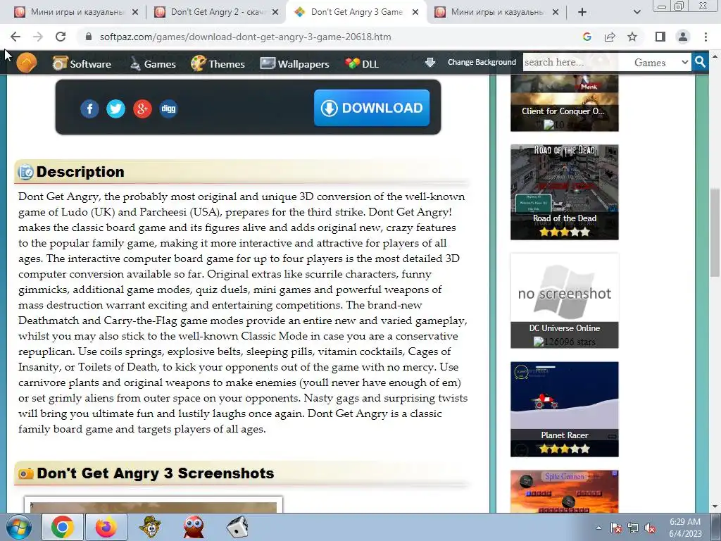Click the Change Background link
This screenshot has height=541, width=721.
click(x=482, y=62)
